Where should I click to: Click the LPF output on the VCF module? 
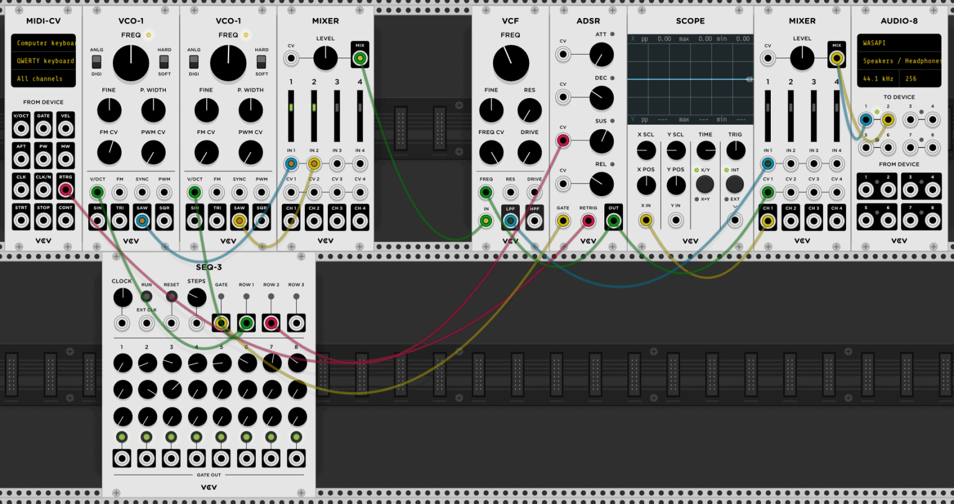tap(511, 218)
